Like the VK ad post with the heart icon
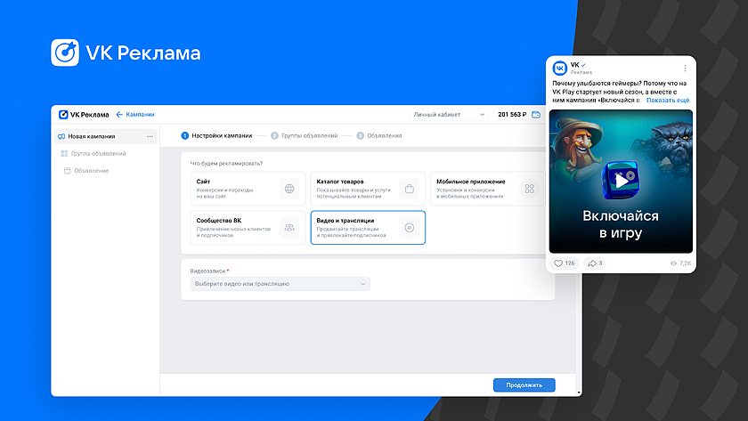748x421 pixels. [x=559, y=263]
